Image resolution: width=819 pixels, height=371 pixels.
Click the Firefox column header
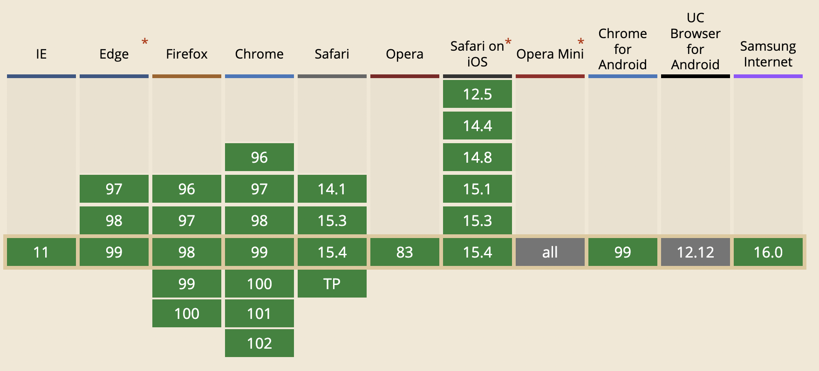tap(187, 54)
